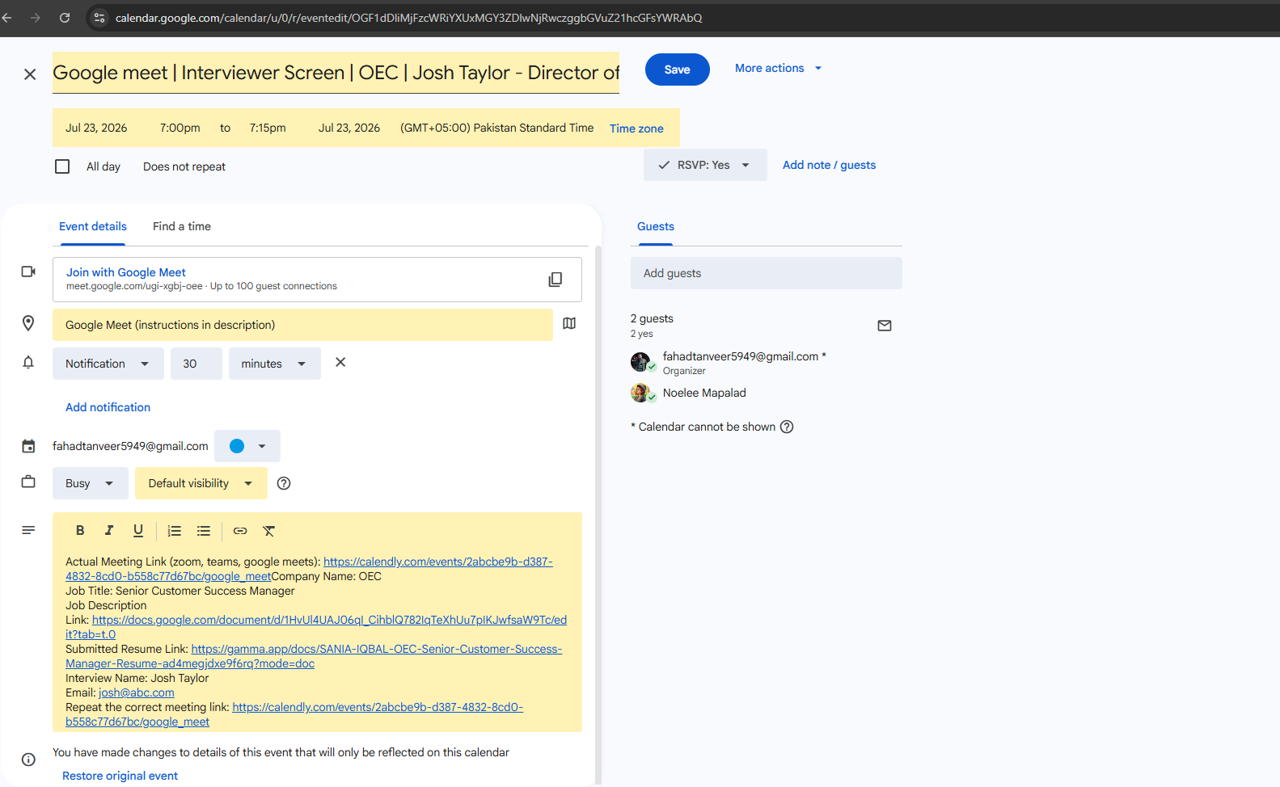The image size is (1280, 787).
Task: Click Restore original event
Action: pyautogui.click(x=120, y=776)
